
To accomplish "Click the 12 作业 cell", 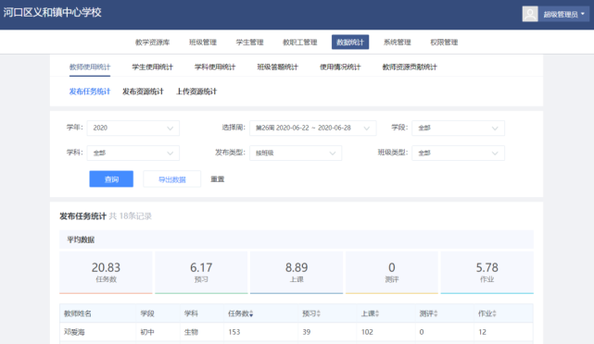I will pyautogui.click(x=482, y=332).
